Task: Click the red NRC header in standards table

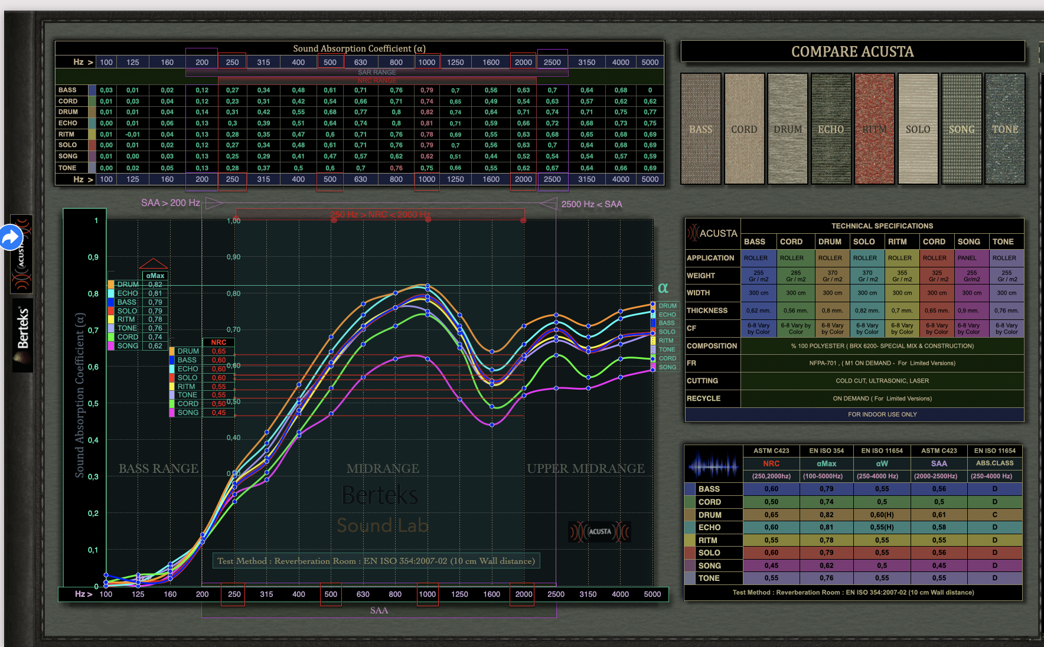Action: coord(771,463)
